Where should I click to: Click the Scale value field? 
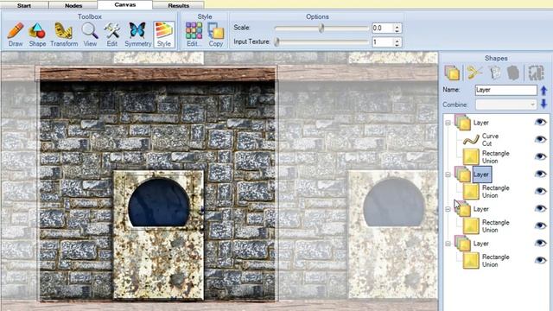383,29
